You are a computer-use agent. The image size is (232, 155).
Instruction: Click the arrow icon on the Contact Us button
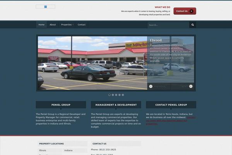tap(191, 11)
